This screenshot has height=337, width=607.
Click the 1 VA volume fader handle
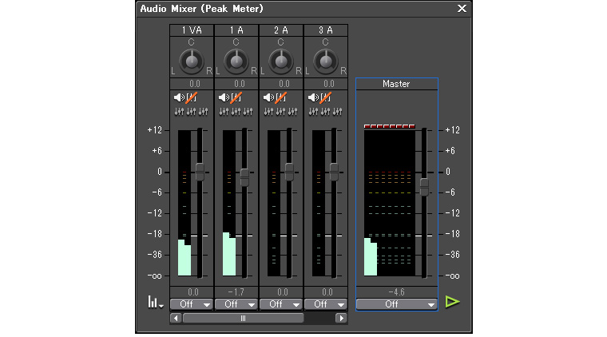(200, 172)
